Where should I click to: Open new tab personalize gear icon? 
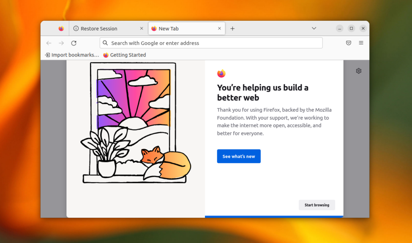tap(359, 71)
